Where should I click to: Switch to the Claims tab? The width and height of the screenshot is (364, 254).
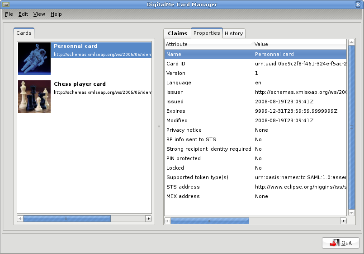point(177,33)
